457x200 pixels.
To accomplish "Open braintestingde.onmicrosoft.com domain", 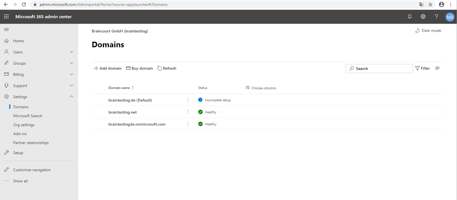I will pos(137,124).
